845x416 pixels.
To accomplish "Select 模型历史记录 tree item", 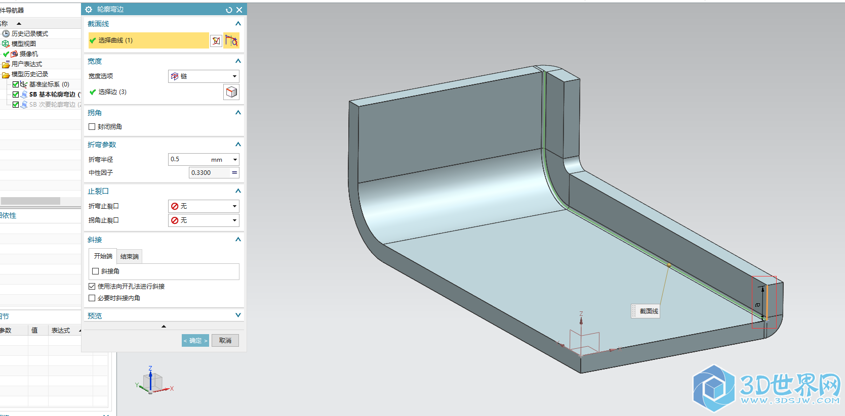I will [30, 74].
